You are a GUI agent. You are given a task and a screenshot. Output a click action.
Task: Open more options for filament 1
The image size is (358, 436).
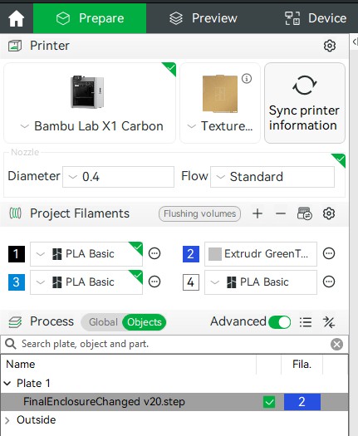coord(154,253)
